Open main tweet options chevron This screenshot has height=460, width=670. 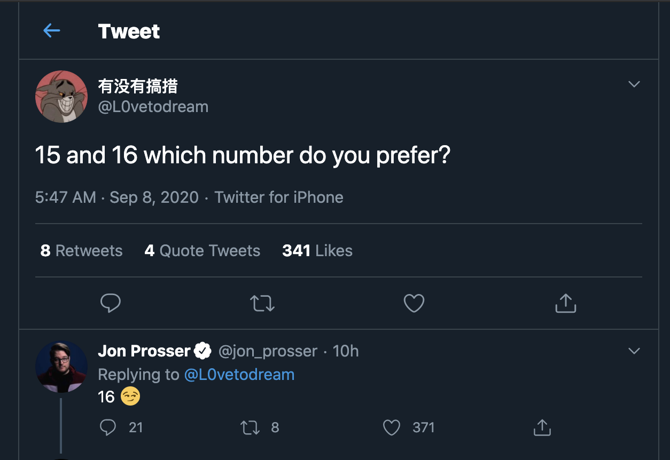[634, 84]
